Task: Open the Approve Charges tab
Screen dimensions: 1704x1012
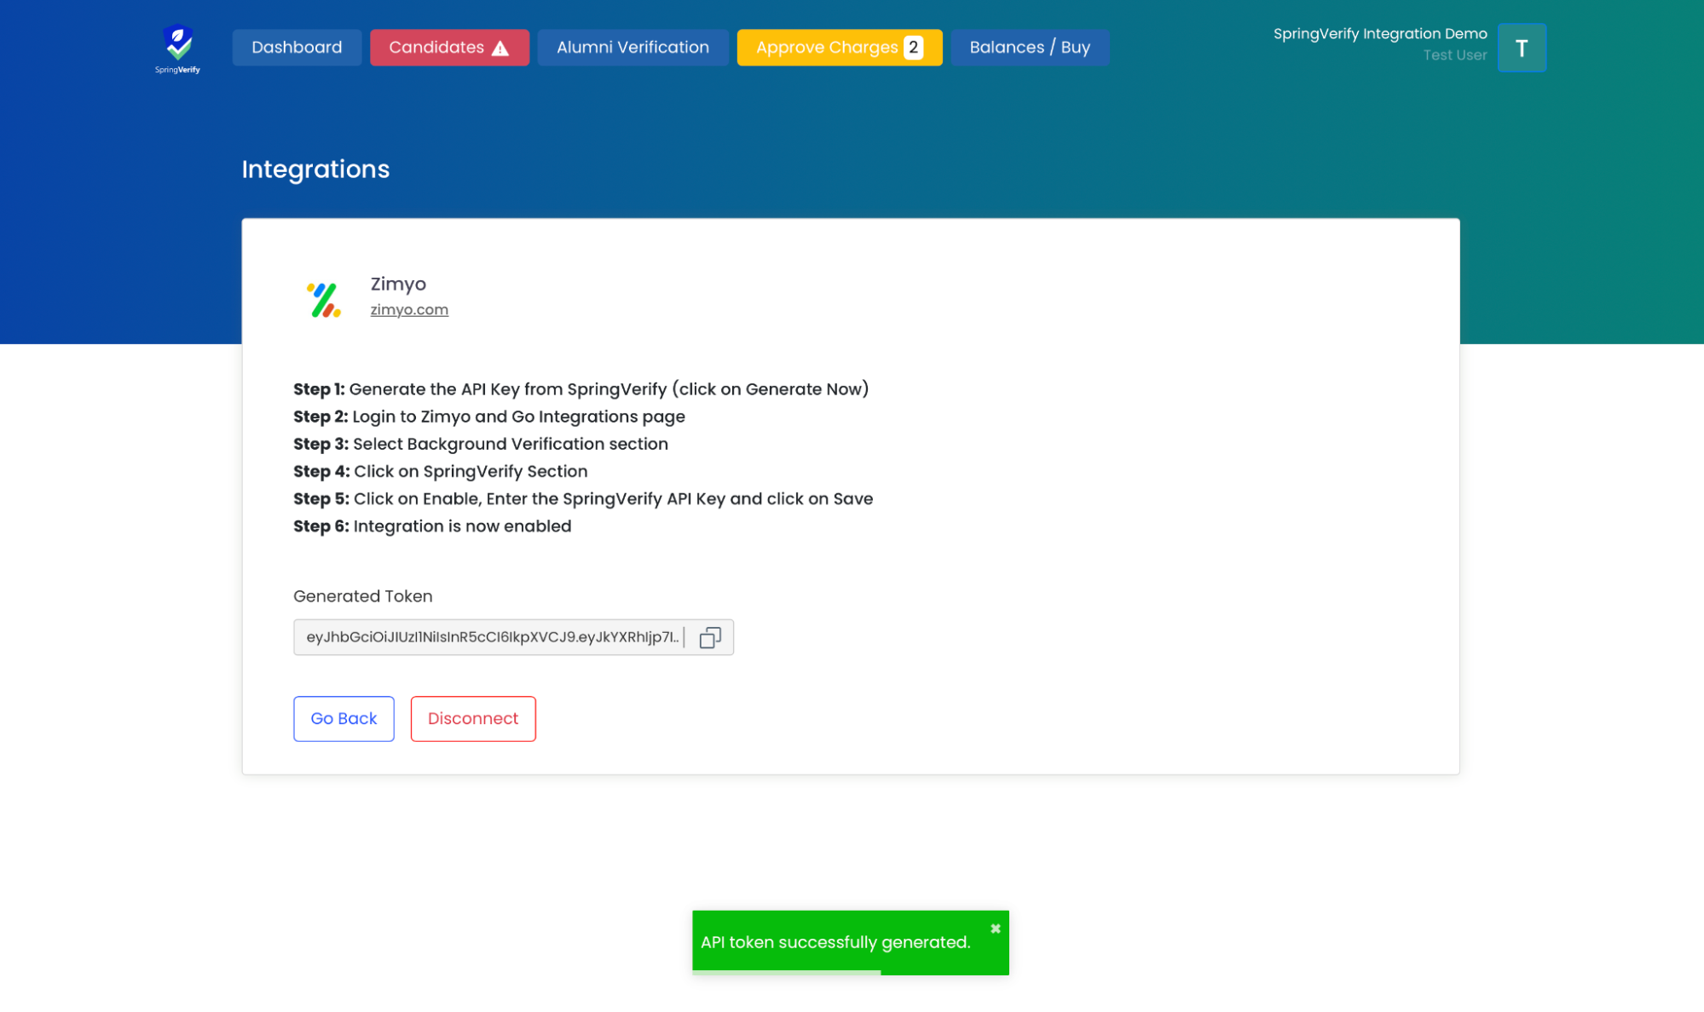Action: (826, 48)
